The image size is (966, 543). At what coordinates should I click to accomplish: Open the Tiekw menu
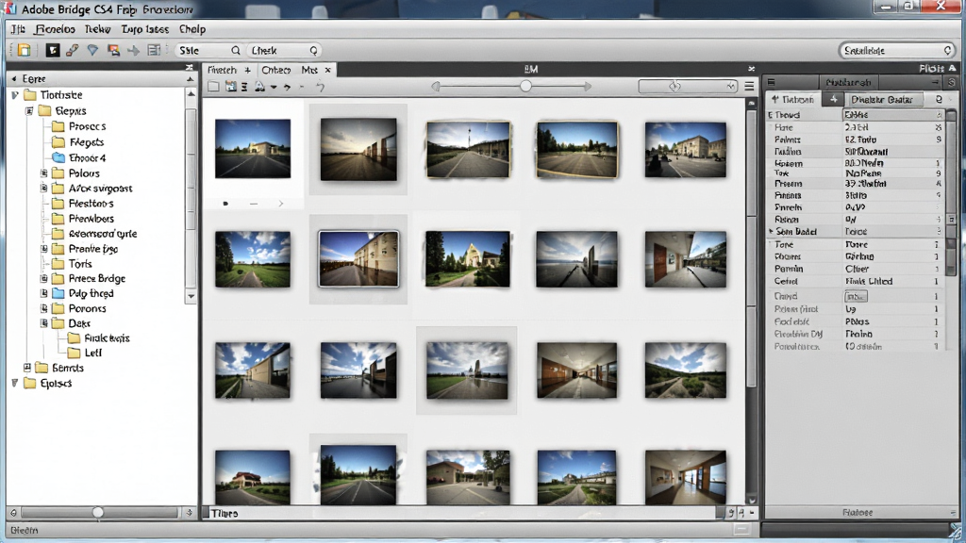[x=97, y=29]
